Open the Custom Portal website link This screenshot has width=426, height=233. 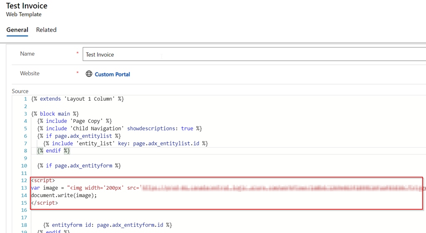tap(112, 74)
